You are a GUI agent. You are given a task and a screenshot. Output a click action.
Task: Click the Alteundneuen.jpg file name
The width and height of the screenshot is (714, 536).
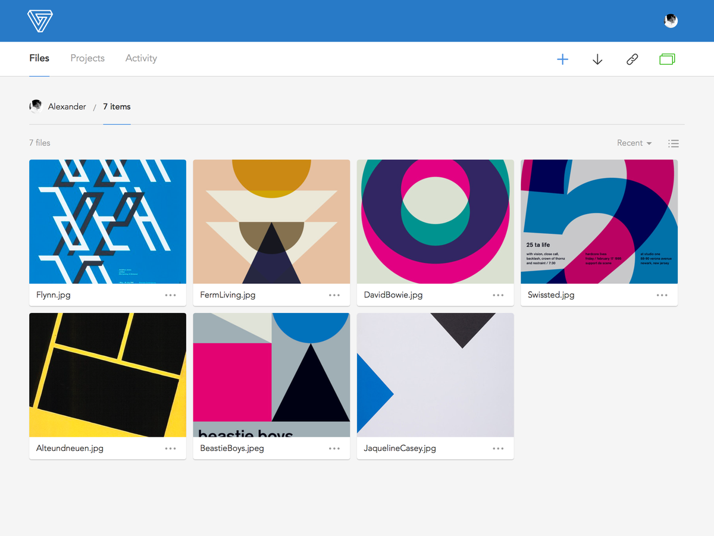click(x=70, y=449)
